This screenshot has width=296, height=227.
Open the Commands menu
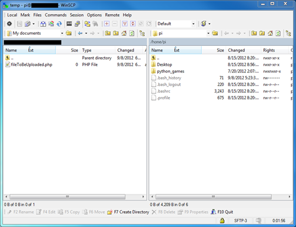tap(55, 15)
